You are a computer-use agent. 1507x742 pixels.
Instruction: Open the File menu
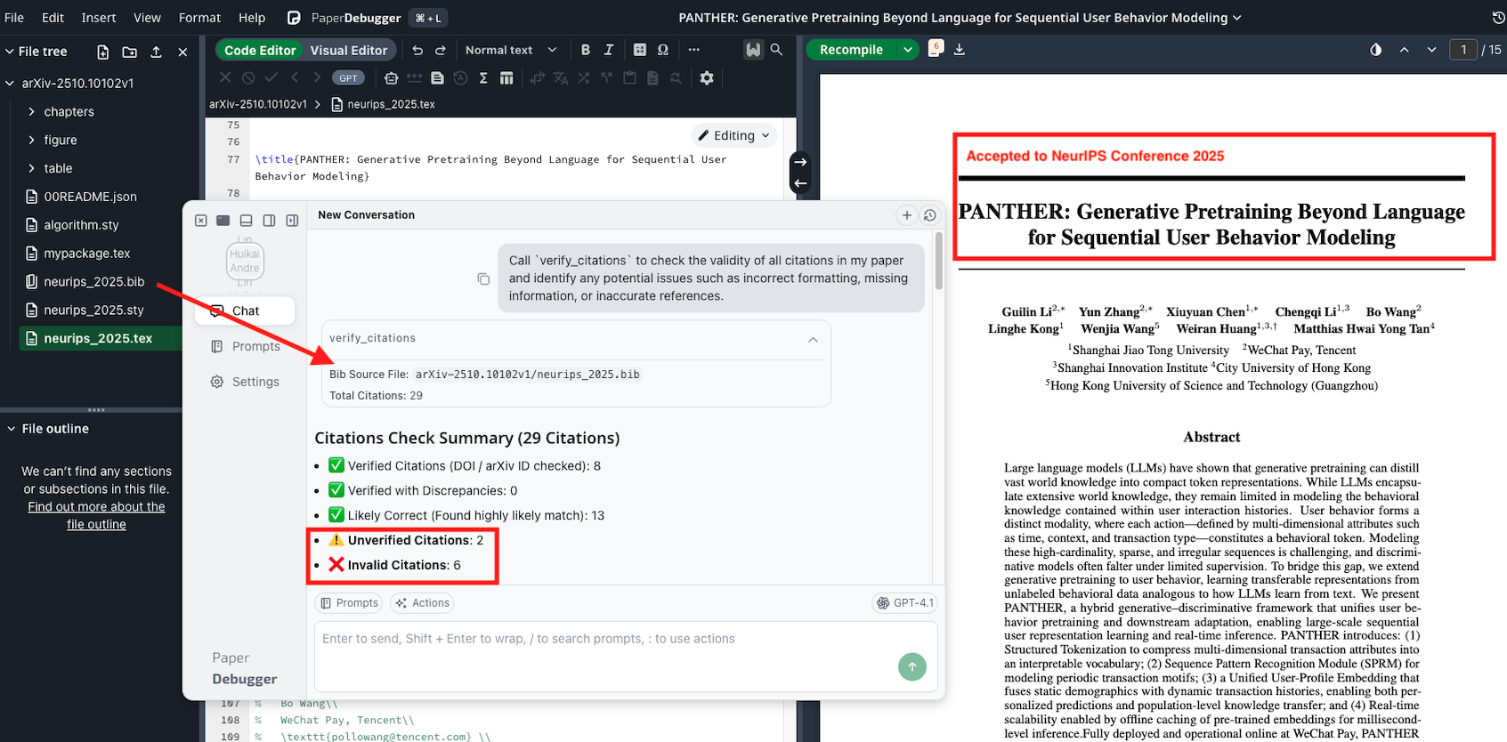(14, 18)
